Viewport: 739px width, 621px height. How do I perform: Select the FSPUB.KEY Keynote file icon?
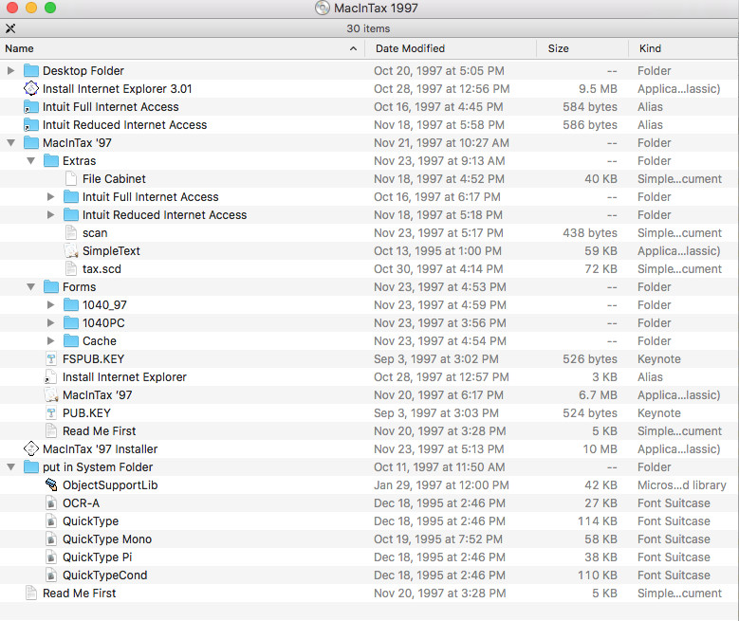point(51,359)
